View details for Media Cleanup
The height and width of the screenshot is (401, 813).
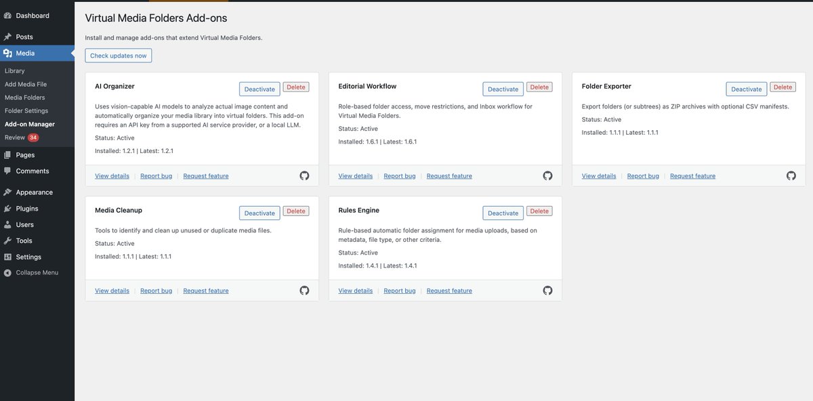pos(112,291)
